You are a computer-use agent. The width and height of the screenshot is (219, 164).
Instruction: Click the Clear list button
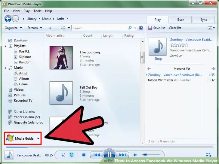[175, 28]
